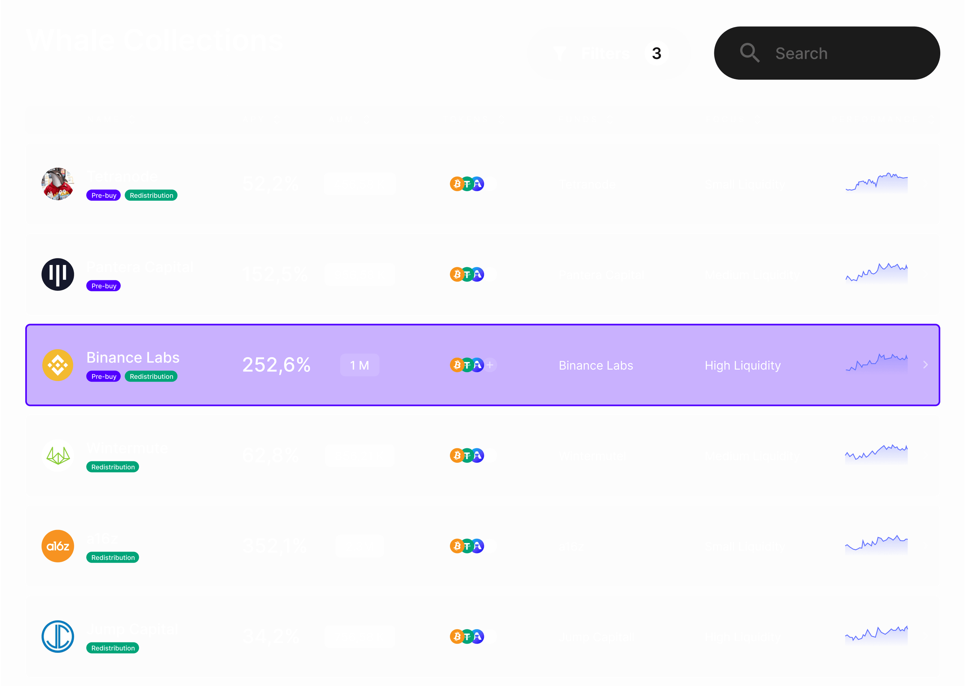Select the a16z logo icon
Viewport: 978px width, 686px height.
(57, 546)
